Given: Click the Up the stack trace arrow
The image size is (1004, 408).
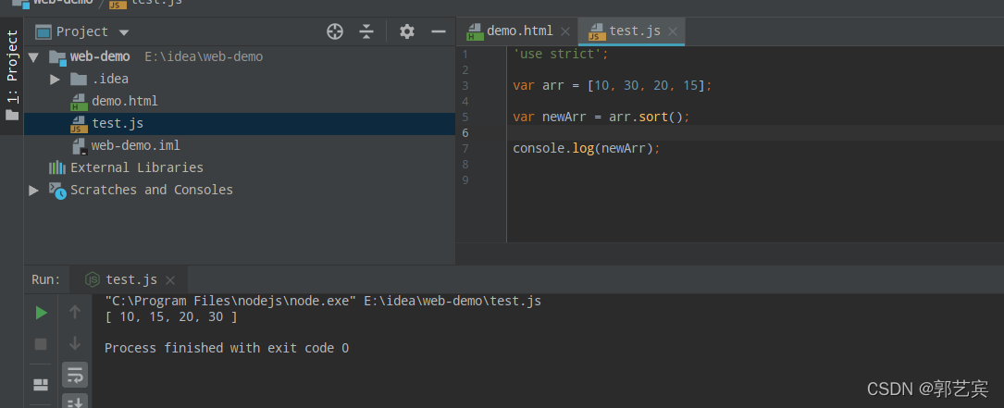Looking at the screenshot, I should (75, 312).
